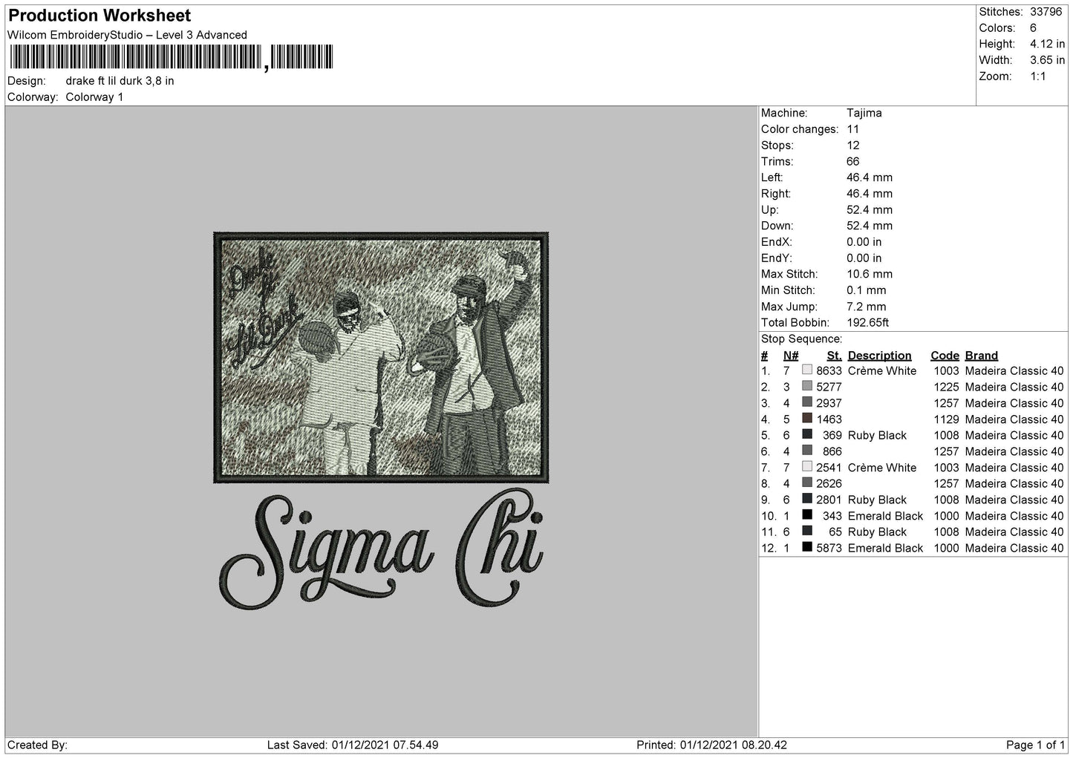
Task: Click the Printed timestamp 01/12/2021 08.20.42
Action: (x=734, y=745)
